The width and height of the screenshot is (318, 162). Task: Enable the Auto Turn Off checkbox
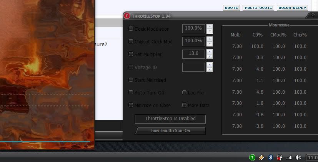coord(131,93)
